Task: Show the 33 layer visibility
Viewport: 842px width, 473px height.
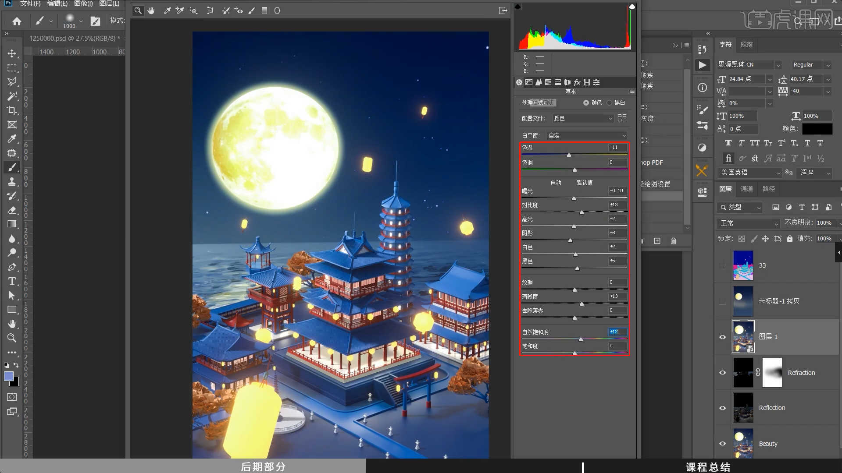Action: point(722,265)
